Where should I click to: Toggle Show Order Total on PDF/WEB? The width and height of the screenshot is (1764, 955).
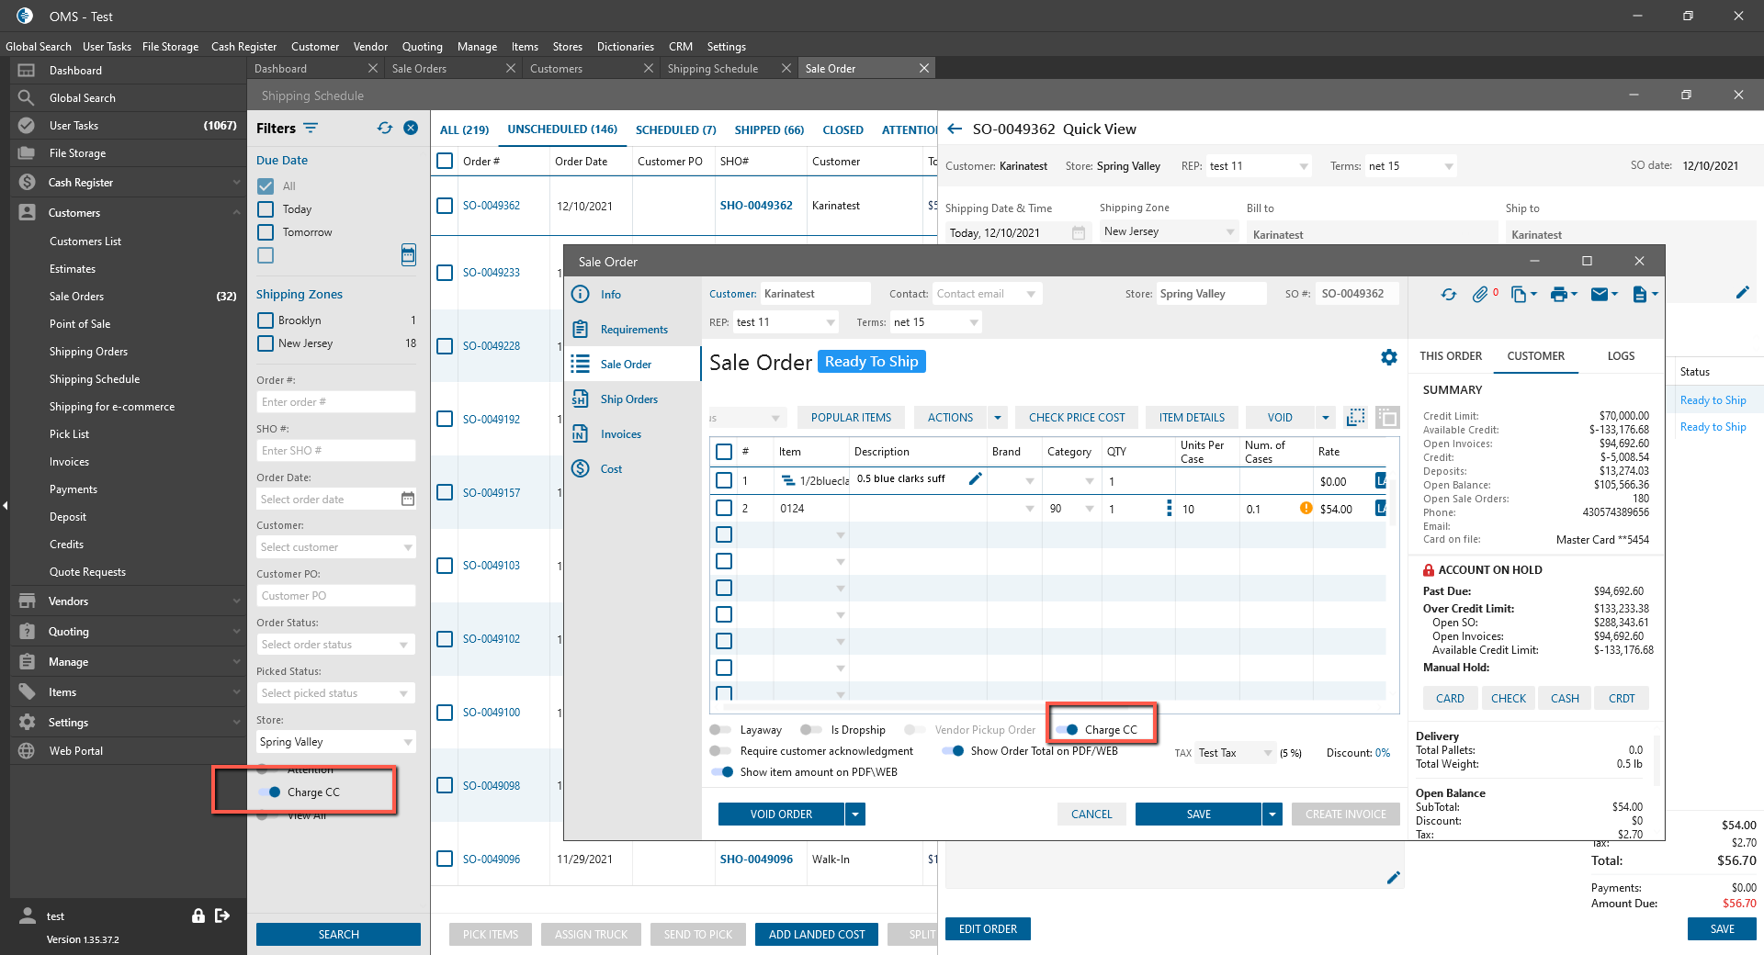click(953, 751)
